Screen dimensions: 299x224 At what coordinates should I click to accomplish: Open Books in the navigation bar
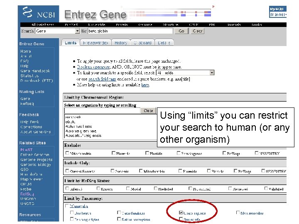click(257, 24)
